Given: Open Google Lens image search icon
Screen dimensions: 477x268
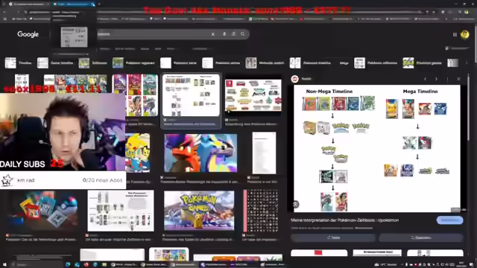Looking at the screenshot, I should pos(233,34).
